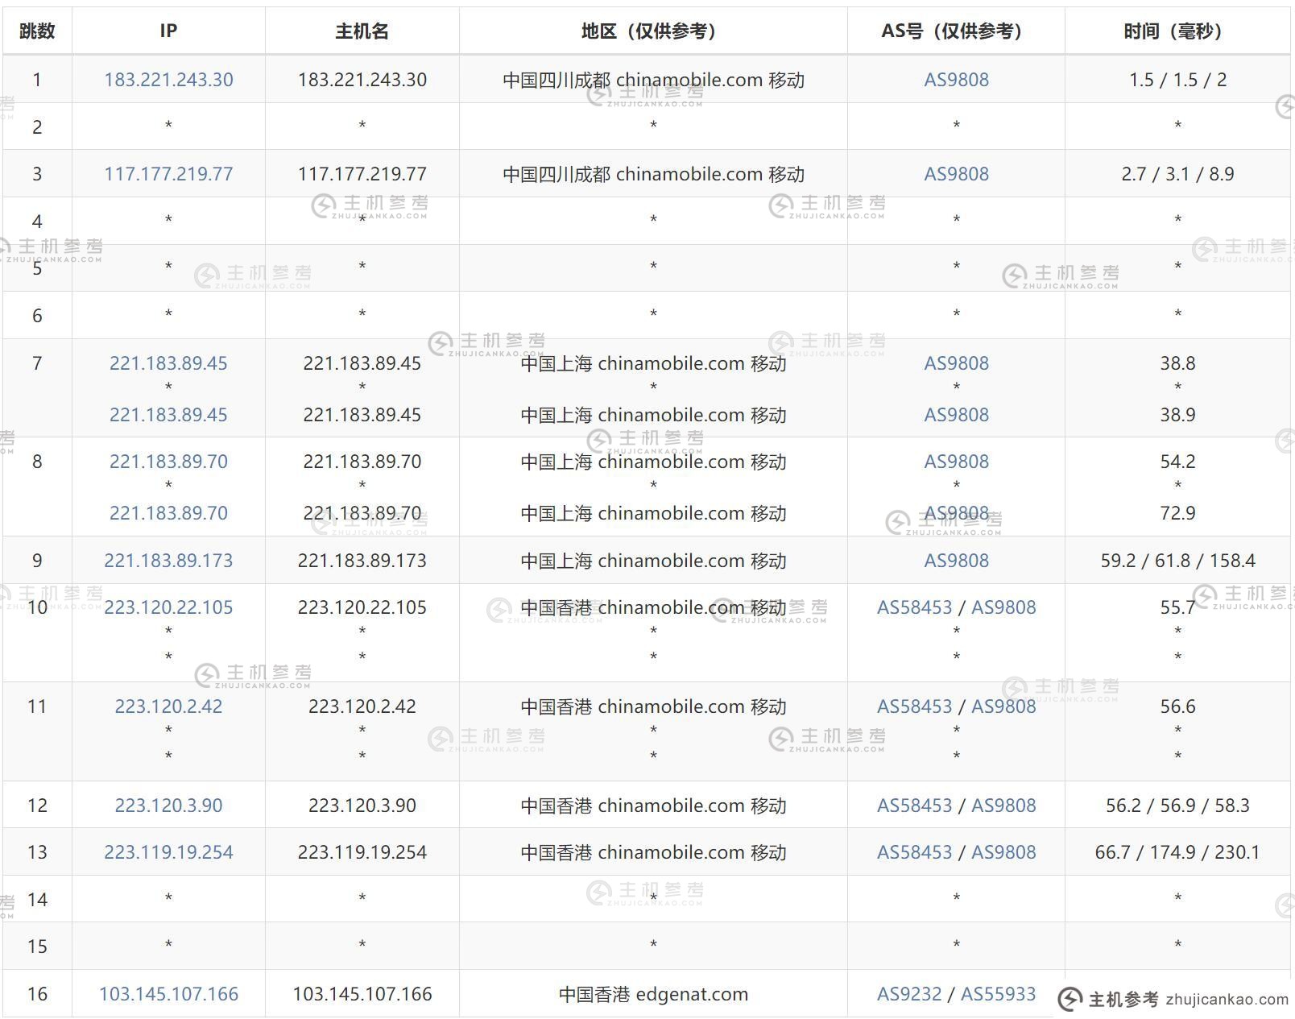The height and width of the screenshot is (1019, 1295).
Task: Select hostname text 117.177.219.77
Action: (362, 174)
